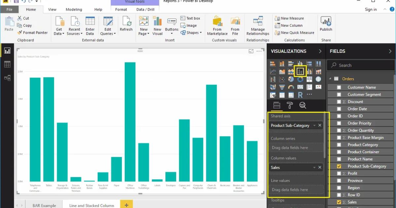Select the Pie chart visualization

(x=290, y=79)
